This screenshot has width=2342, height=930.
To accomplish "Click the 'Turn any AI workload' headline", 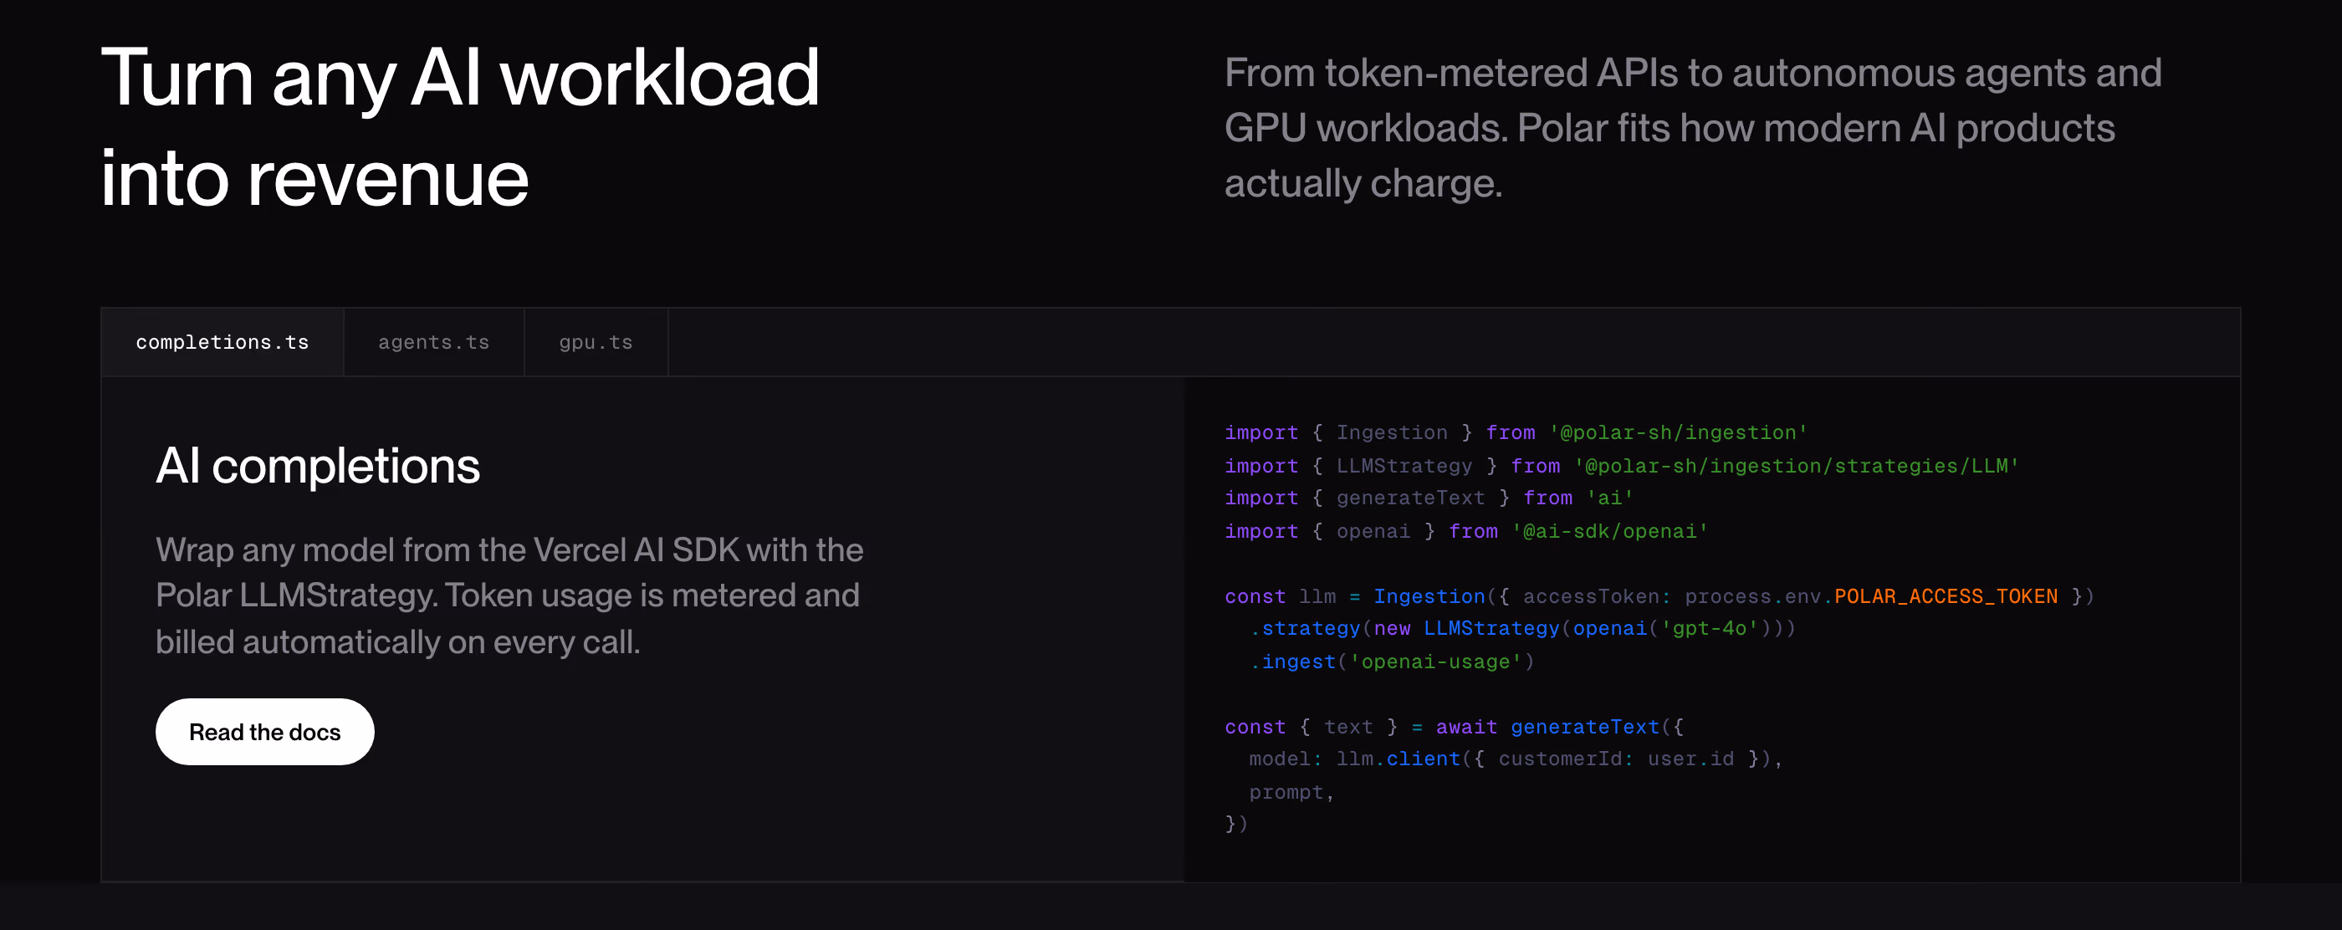I will [x=460, y=79].
